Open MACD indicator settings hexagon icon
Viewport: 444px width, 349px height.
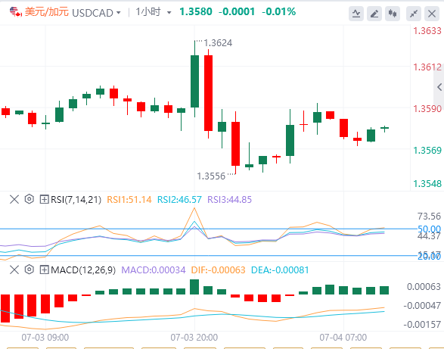(x=29, y=270)
